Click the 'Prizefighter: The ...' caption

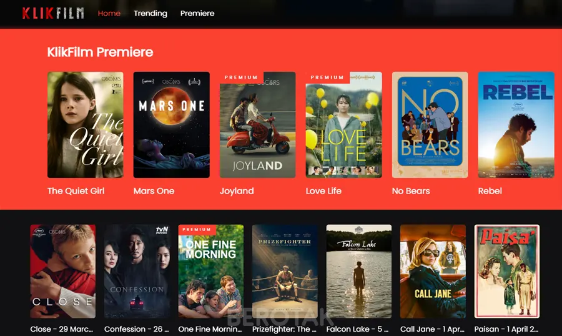(x=284, y=329)
